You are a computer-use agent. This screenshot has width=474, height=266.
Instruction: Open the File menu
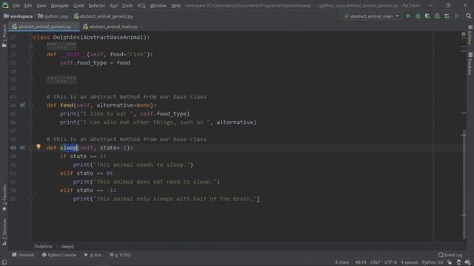[16, 5]
